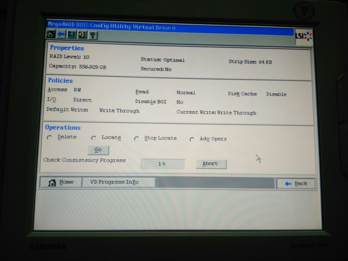
Task: Click the Secured: No text
Action: [156, 69]
